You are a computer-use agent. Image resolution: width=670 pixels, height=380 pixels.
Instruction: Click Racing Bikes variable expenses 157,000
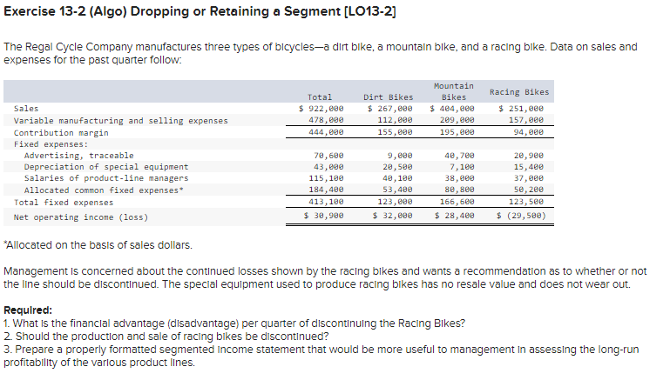[x=526, y=120]
